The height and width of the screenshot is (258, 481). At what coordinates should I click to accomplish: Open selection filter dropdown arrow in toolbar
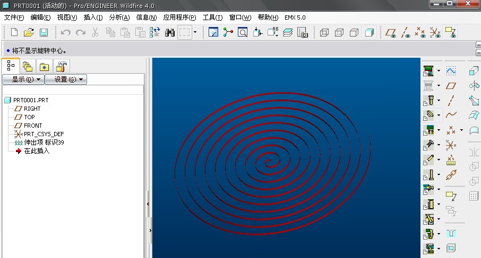(x=195, y=32)
